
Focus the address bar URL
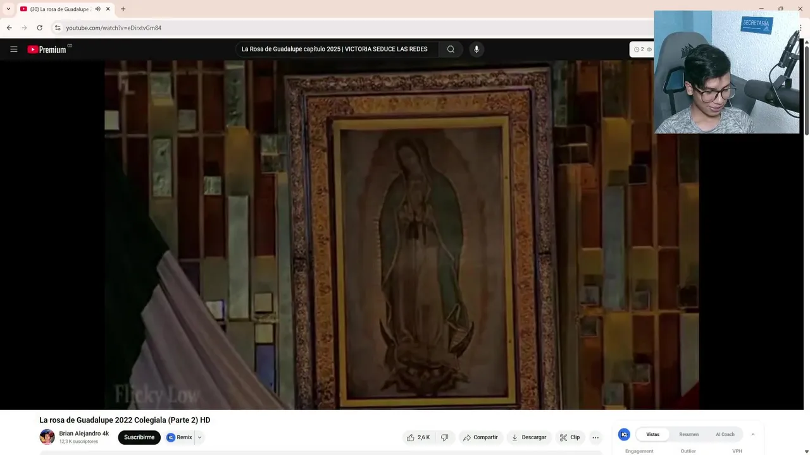click(x=114, y=28)
